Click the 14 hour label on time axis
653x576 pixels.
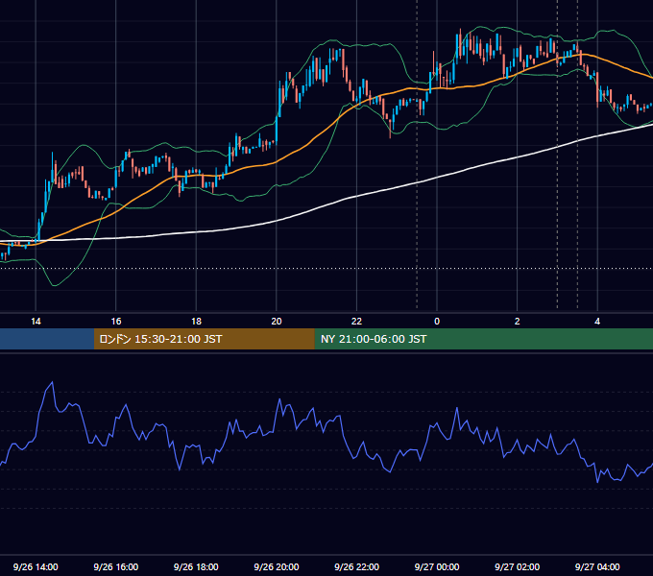(x=36, y=322)
